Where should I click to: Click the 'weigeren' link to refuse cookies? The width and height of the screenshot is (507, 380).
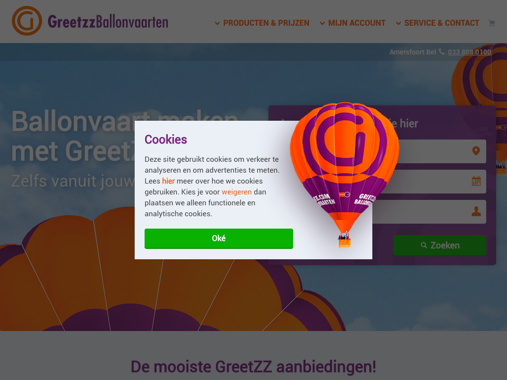pos(237,192)
